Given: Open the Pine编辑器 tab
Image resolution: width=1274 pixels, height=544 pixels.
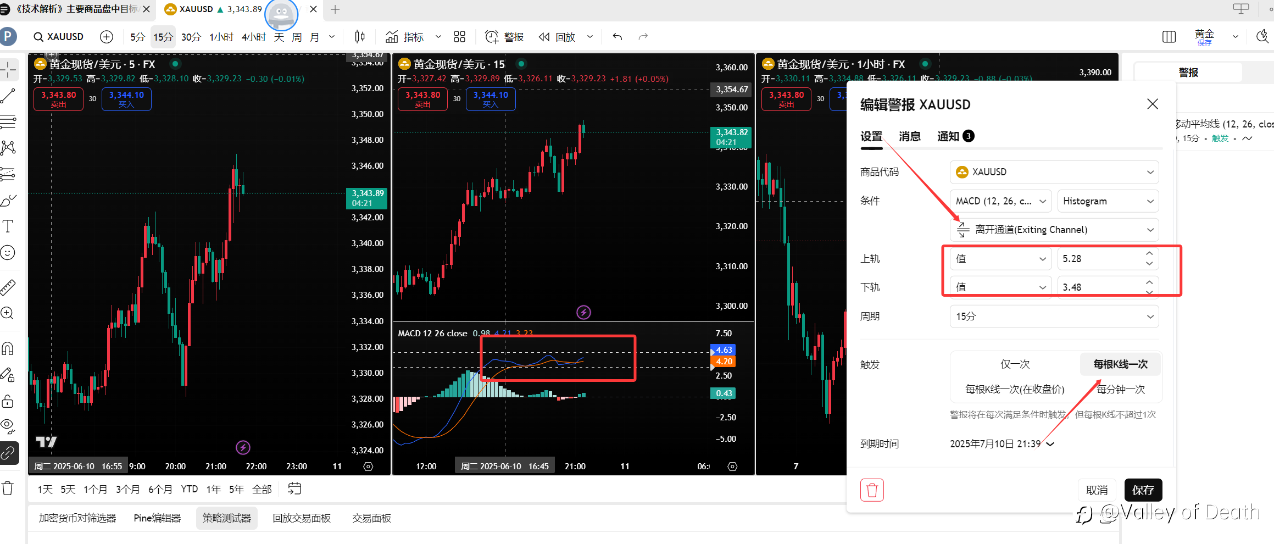Looking at the screenshot, I should pos(157,518).
